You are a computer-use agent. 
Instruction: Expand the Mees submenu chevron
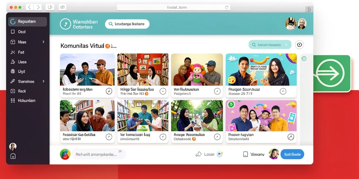click(43, 42)
